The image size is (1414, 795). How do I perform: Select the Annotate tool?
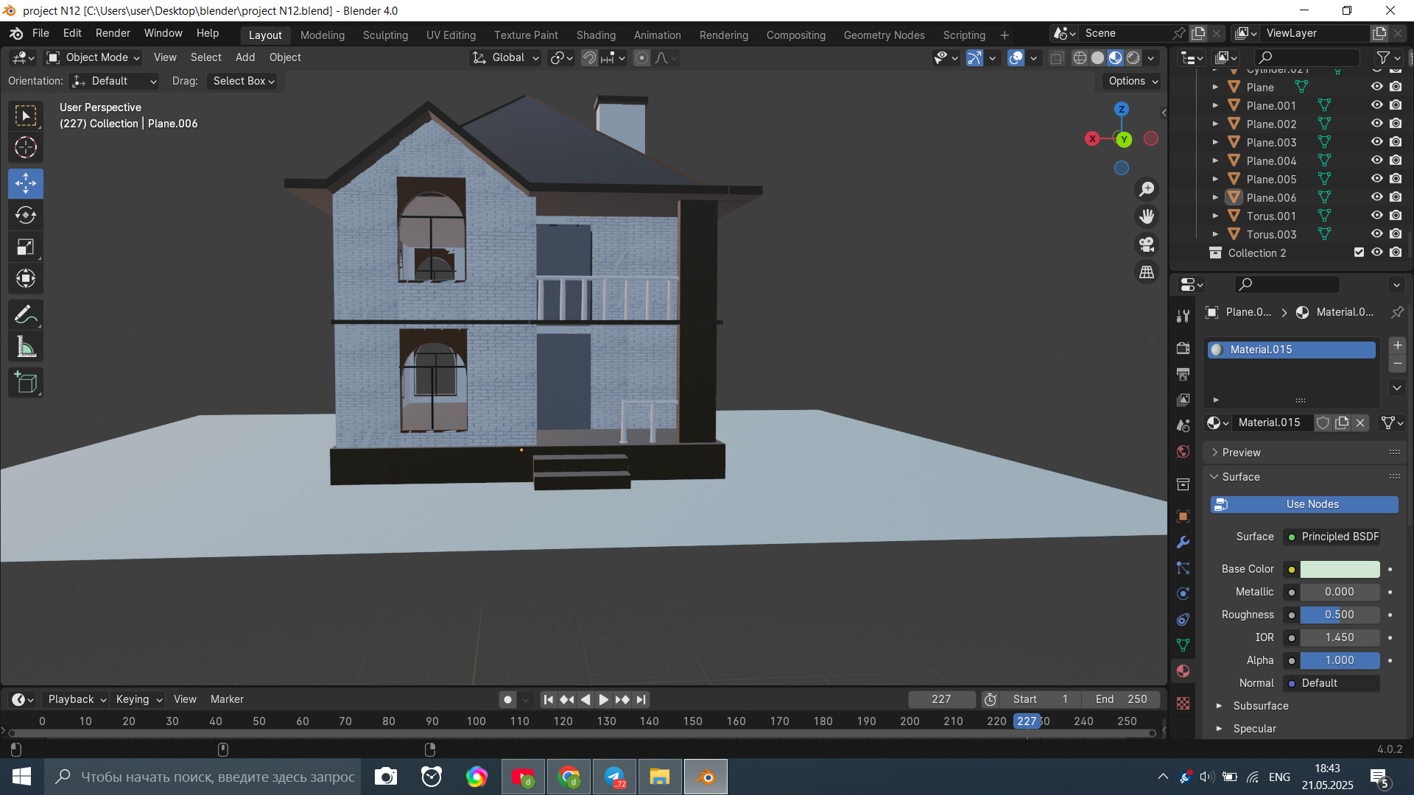coord(26,315)
